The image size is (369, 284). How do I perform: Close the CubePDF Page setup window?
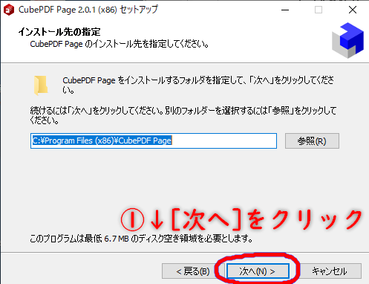pyautogui.click(x=353, y=10)
